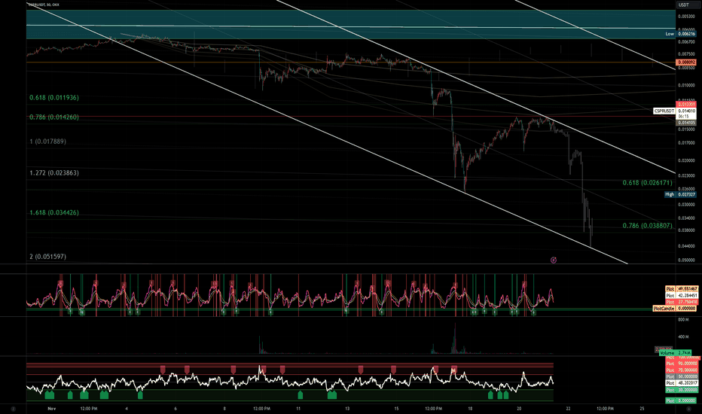Image resolution: width=702 pixels, height=414 pixels.
Task: Click the CSPRUSDT, 30, OKX symbol title
Action: coord(44,5)
